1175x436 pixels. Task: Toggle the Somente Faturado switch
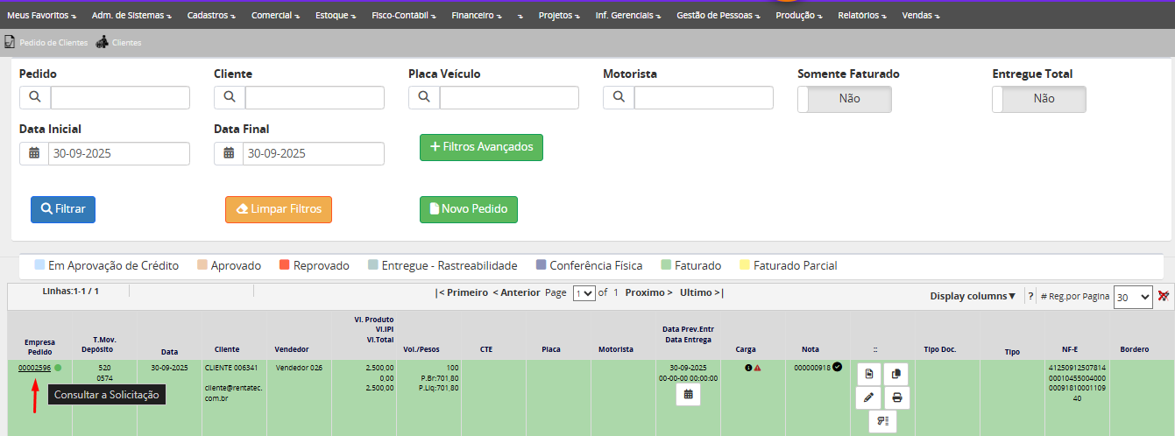pyautogui.click(x=844, y=99)
